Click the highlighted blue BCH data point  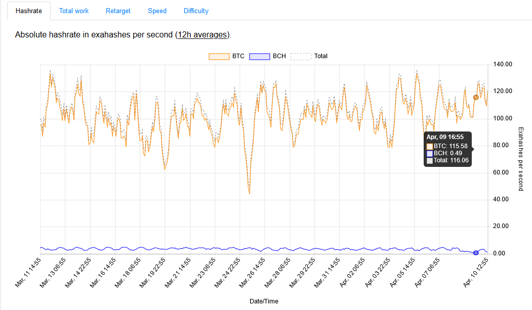[x=476, y=252]
